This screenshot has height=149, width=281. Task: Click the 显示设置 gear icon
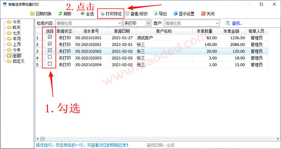click(175, 14)
